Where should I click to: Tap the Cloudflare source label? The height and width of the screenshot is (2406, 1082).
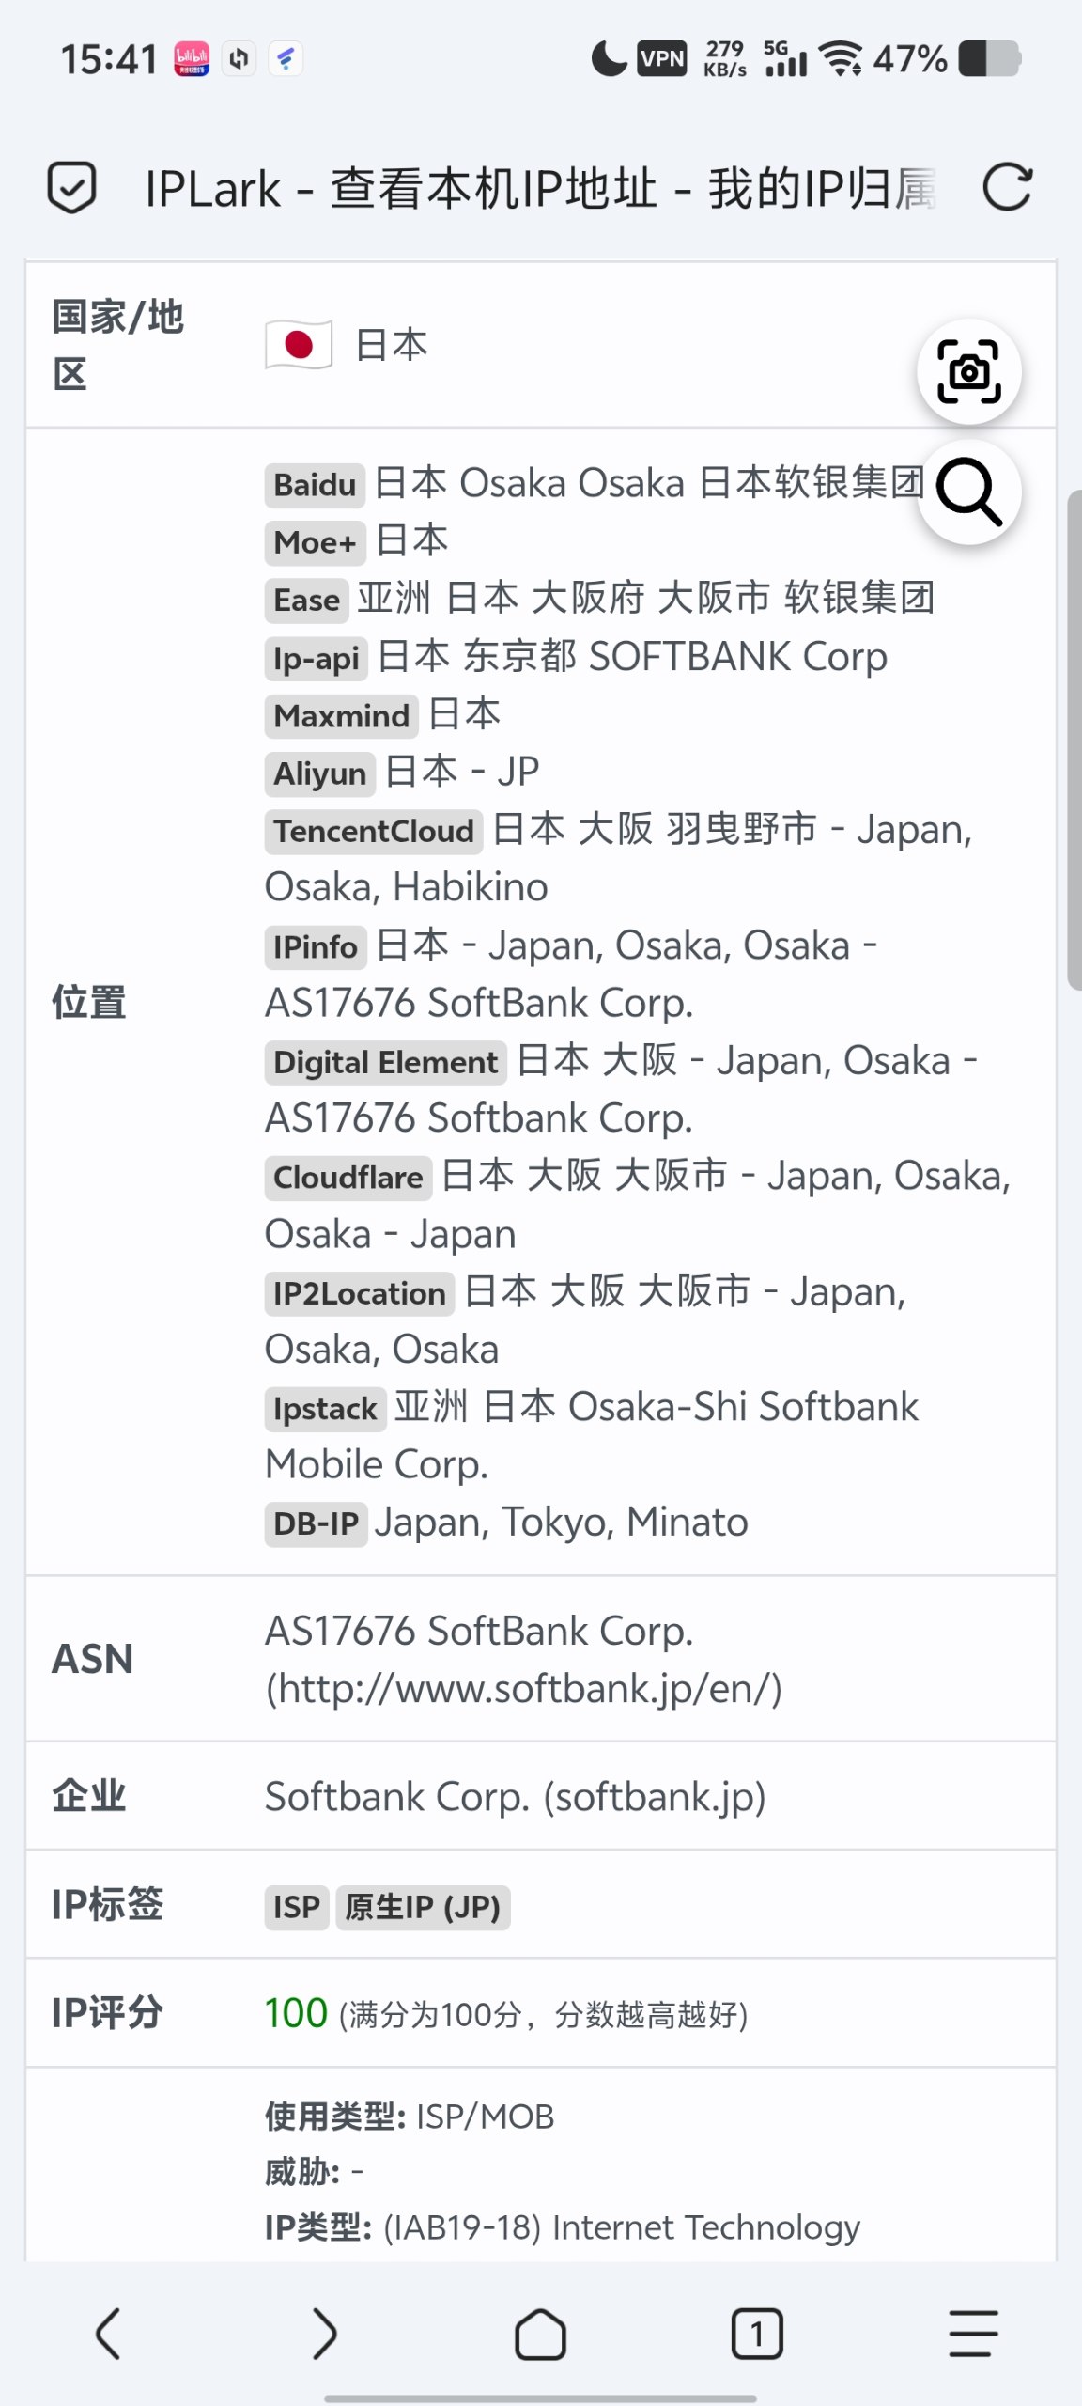[x=348, y=1178]
